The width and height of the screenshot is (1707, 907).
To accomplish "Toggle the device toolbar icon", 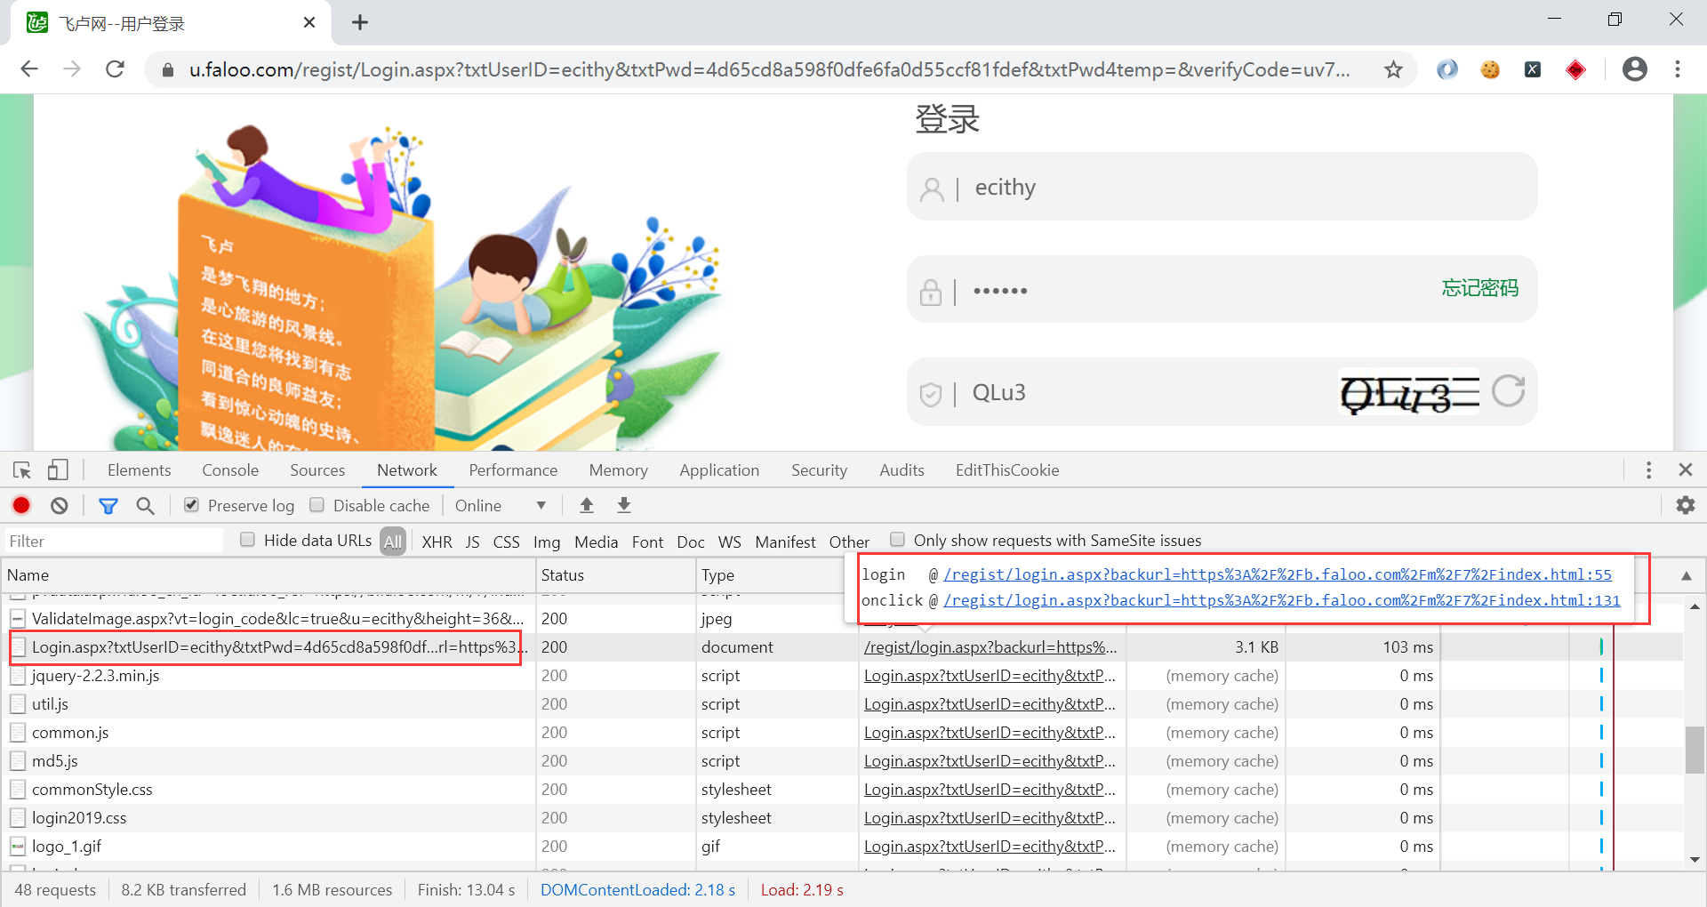I will click(58, 470).
